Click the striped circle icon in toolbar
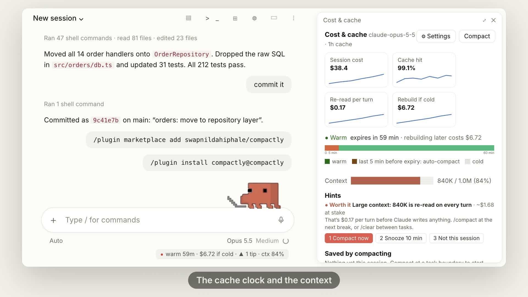The height and width of the screenshot is (297, 528). tap(254, 18)
